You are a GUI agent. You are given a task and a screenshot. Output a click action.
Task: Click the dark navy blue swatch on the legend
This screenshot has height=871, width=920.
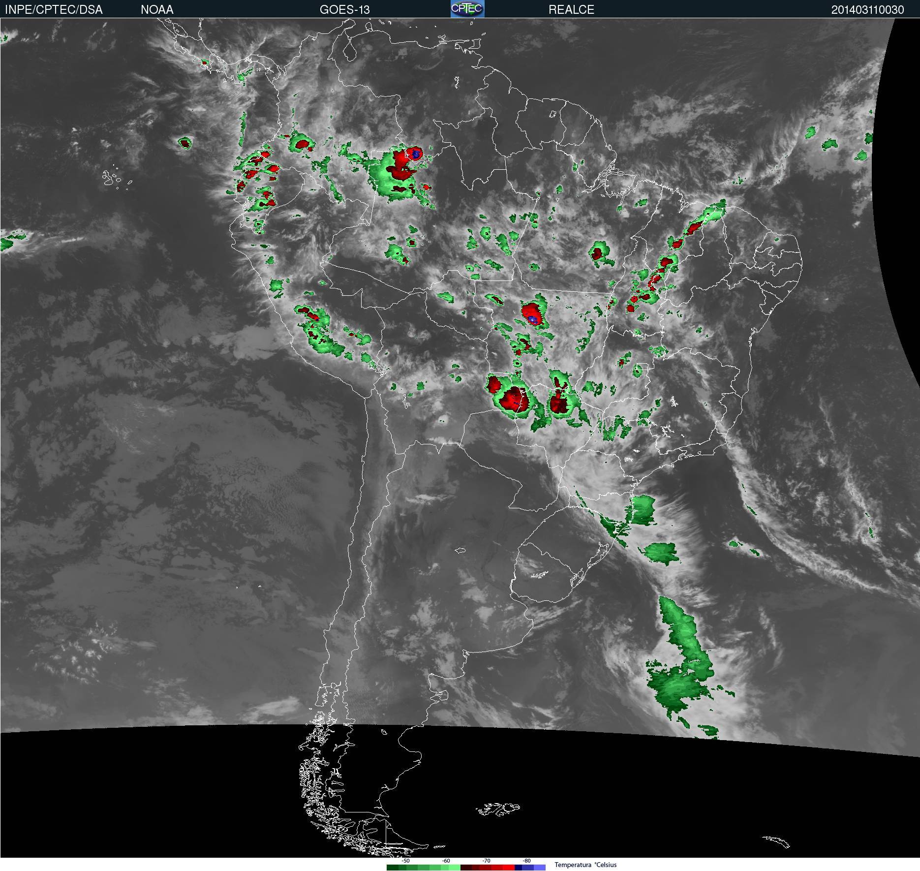tap(519, 868)
